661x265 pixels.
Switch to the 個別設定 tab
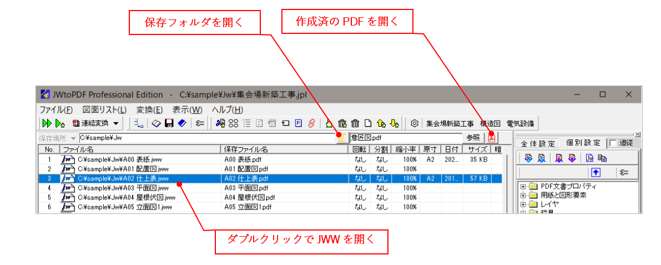[x=583, y=143]
